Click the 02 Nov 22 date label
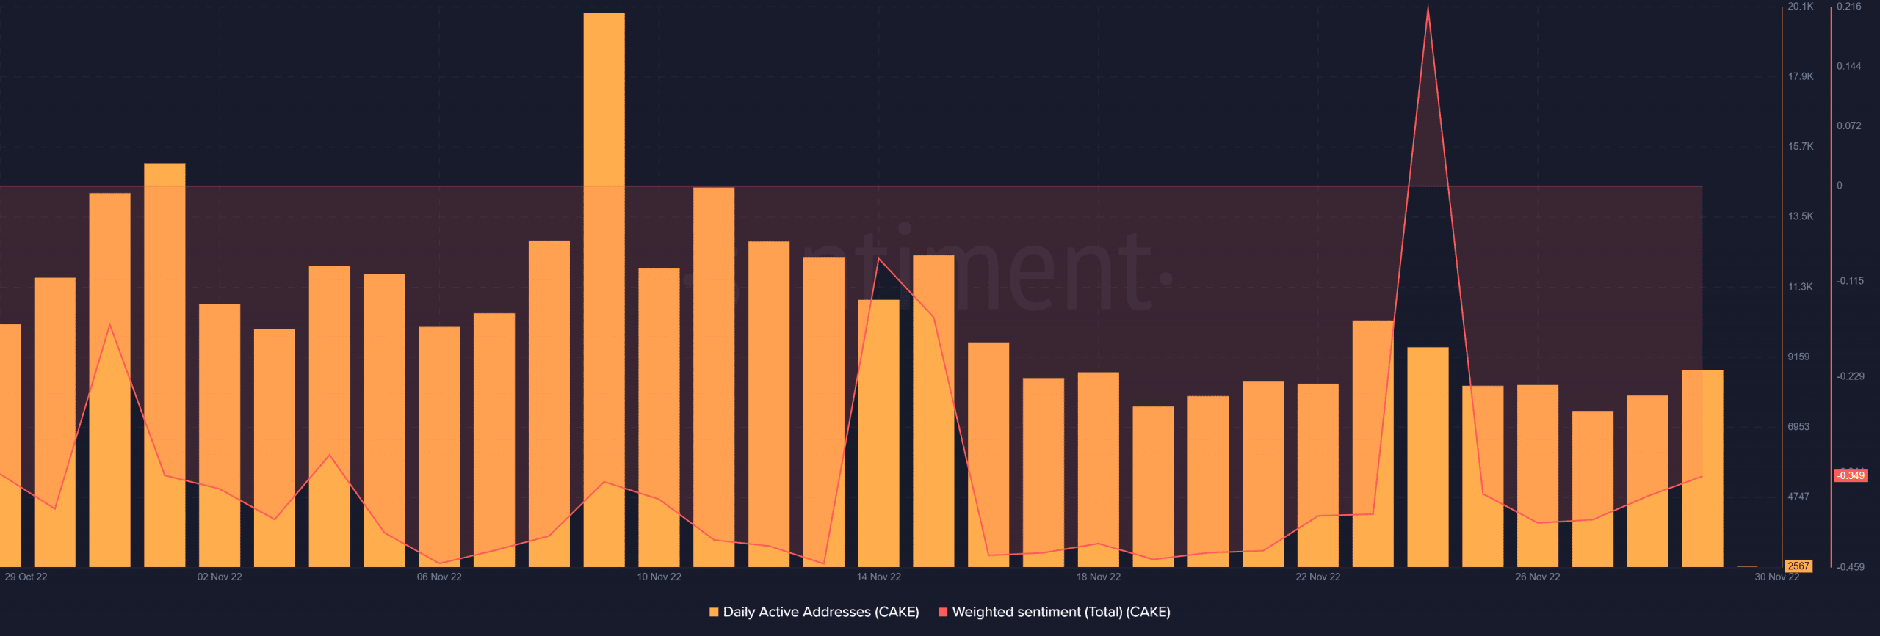 pyautogui.click(x=220, y=577)
